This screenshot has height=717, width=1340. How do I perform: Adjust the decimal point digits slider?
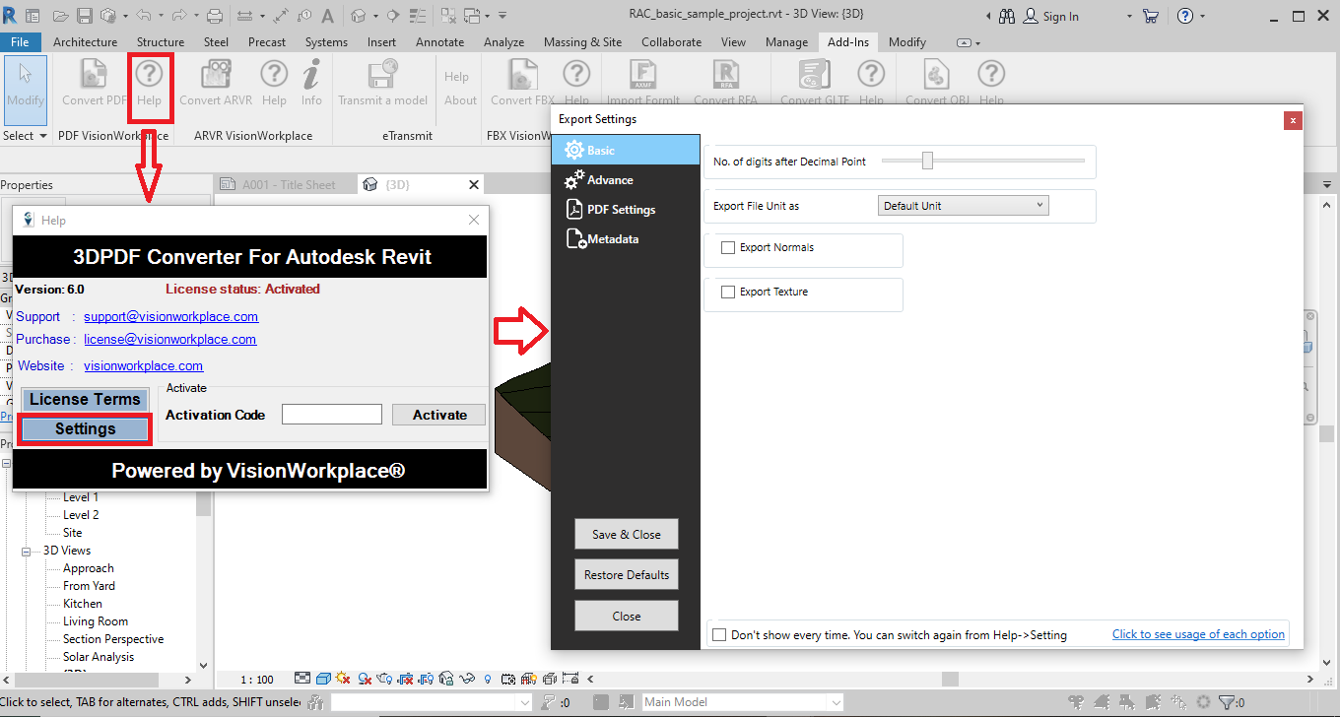point(927,161)
